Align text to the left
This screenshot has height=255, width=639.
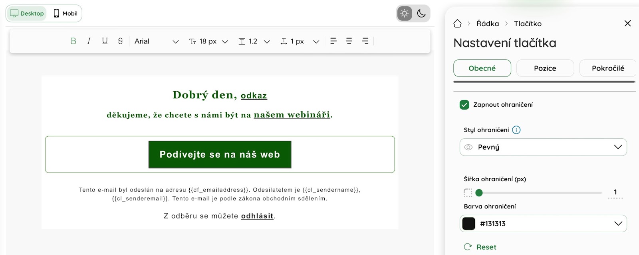tap(333, 41)
